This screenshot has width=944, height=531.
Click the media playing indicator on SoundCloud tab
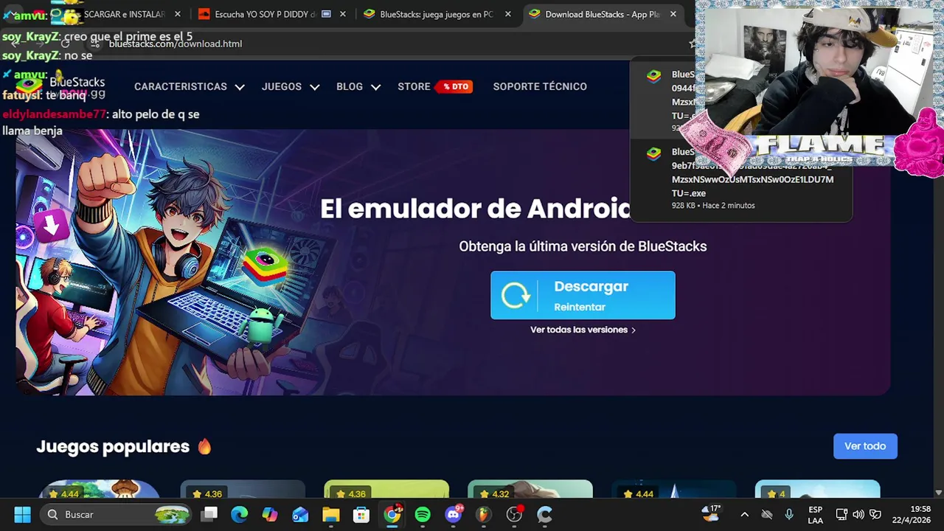[326, 14]
